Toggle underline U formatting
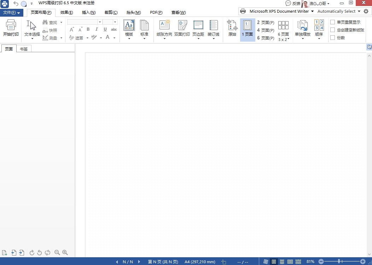The height and width of the screenshot is (265, 372). coord(105,29)
